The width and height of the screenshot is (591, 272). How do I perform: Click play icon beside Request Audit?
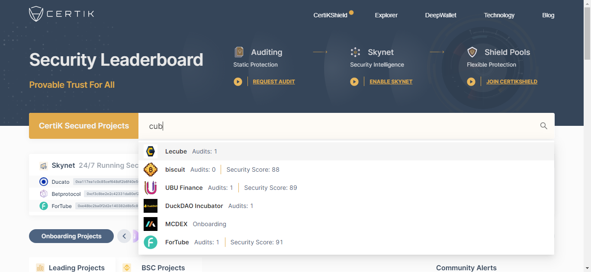(x=238, y=82)
